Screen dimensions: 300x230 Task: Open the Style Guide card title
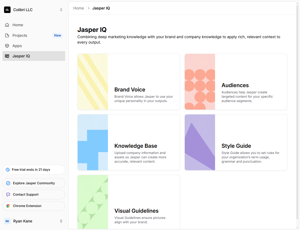[x=236, y=146]
